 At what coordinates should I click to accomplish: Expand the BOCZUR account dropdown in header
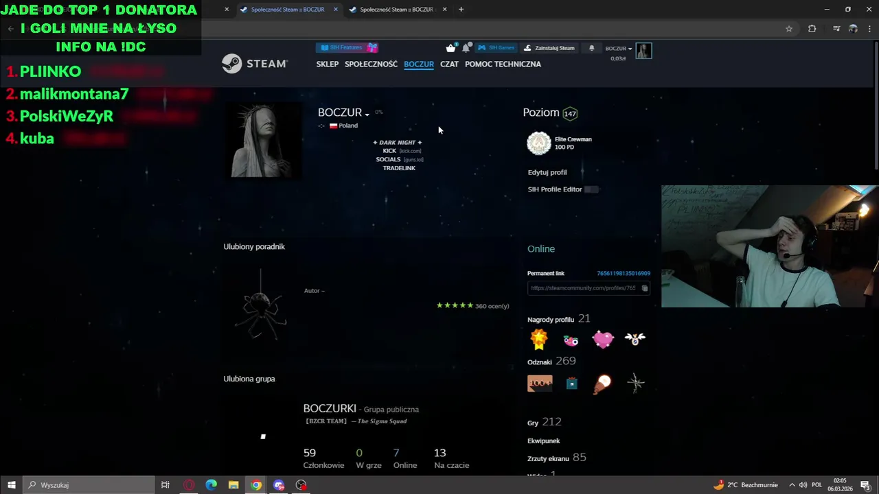click(618, 49)
